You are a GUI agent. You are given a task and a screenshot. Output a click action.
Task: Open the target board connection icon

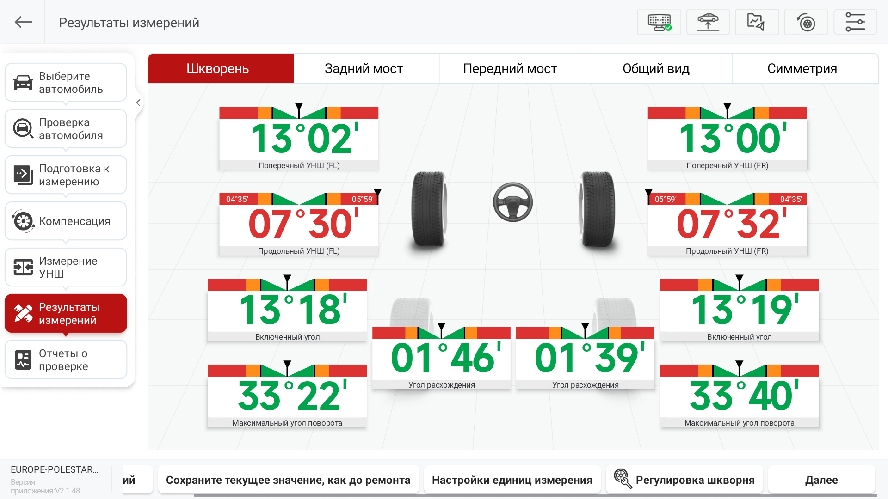click(x=659, y=22)
